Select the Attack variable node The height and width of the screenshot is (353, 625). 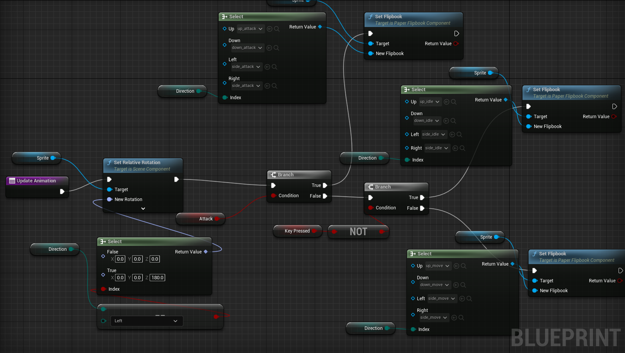(200, 219)
